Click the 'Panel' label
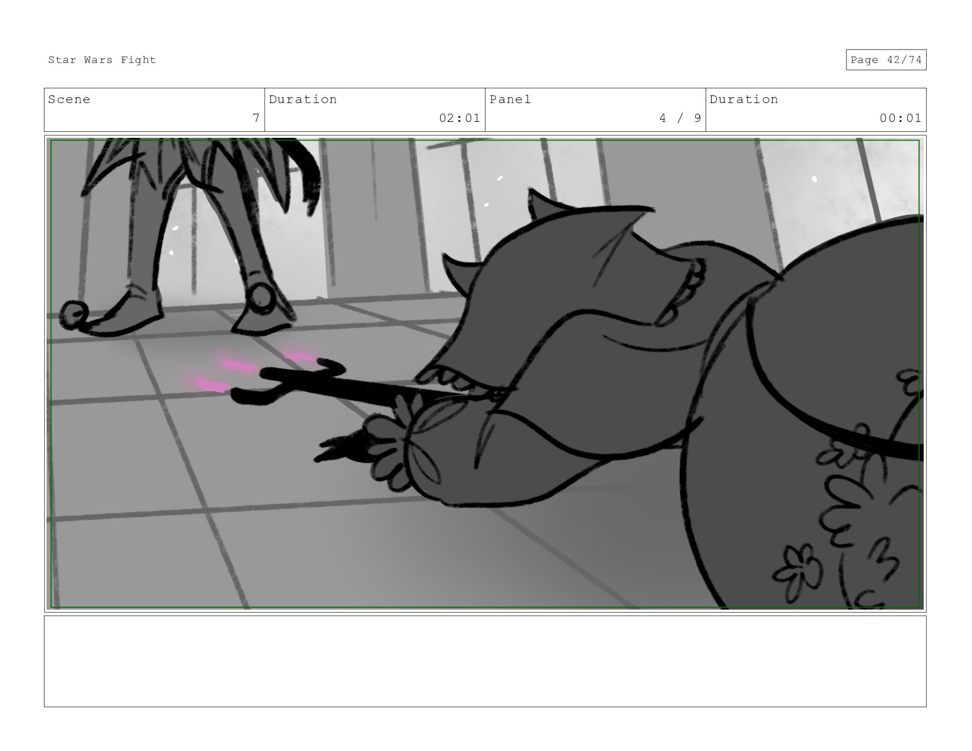 pos(510,100)
